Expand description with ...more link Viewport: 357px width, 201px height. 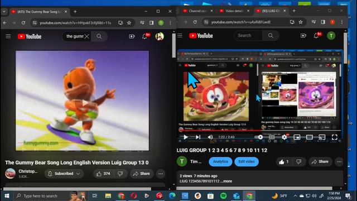point(226,181)
